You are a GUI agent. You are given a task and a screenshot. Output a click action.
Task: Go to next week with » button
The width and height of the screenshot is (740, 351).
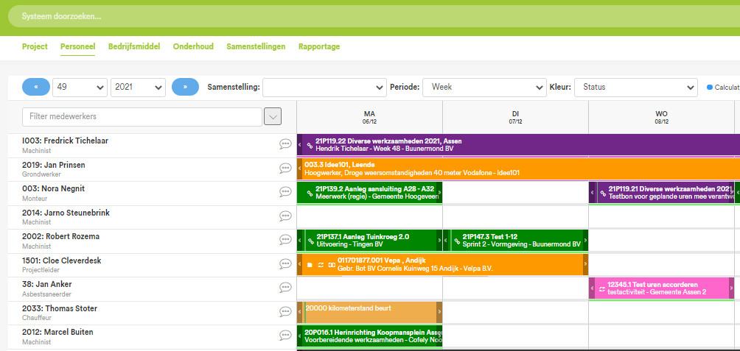coord(185,87)
